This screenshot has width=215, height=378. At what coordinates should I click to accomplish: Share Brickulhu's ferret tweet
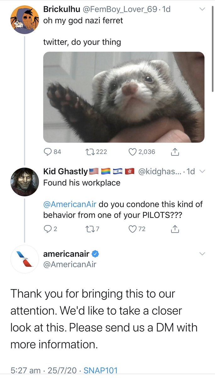tap(175, 152)
